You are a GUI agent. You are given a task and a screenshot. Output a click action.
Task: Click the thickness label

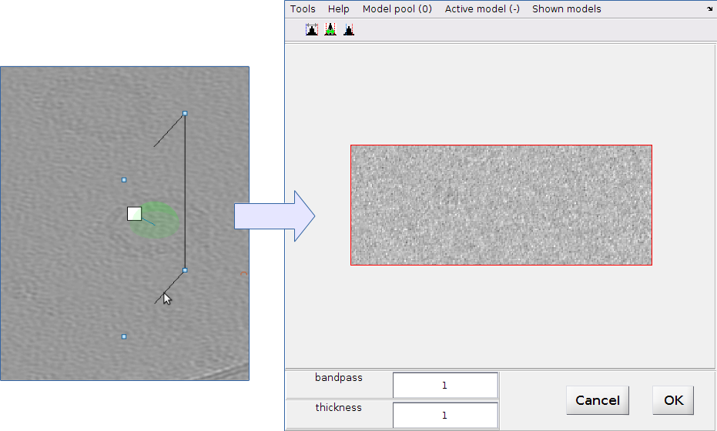pyautogui.click(x=338, y=408)
